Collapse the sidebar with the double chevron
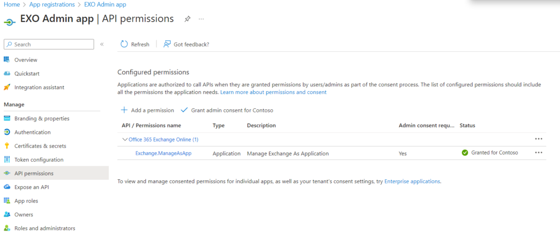 click(102, 44)
